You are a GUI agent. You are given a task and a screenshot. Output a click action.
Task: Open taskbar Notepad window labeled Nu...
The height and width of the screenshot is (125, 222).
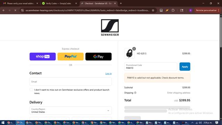[x=149, y=123]
